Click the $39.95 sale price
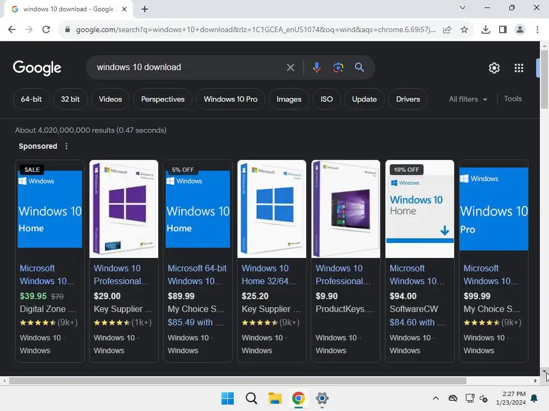 33,296
